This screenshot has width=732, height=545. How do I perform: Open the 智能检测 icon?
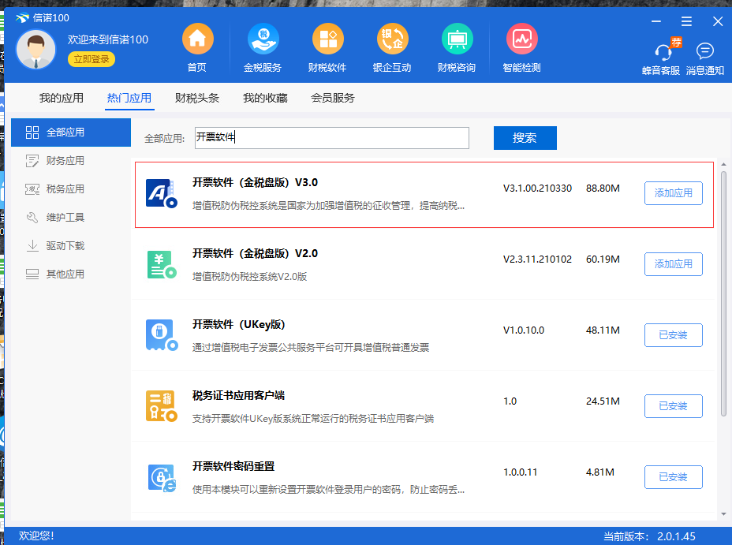point(522,39)
